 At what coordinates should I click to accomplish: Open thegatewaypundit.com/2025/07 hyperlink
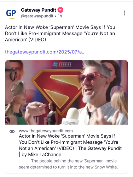pos(45,52)
